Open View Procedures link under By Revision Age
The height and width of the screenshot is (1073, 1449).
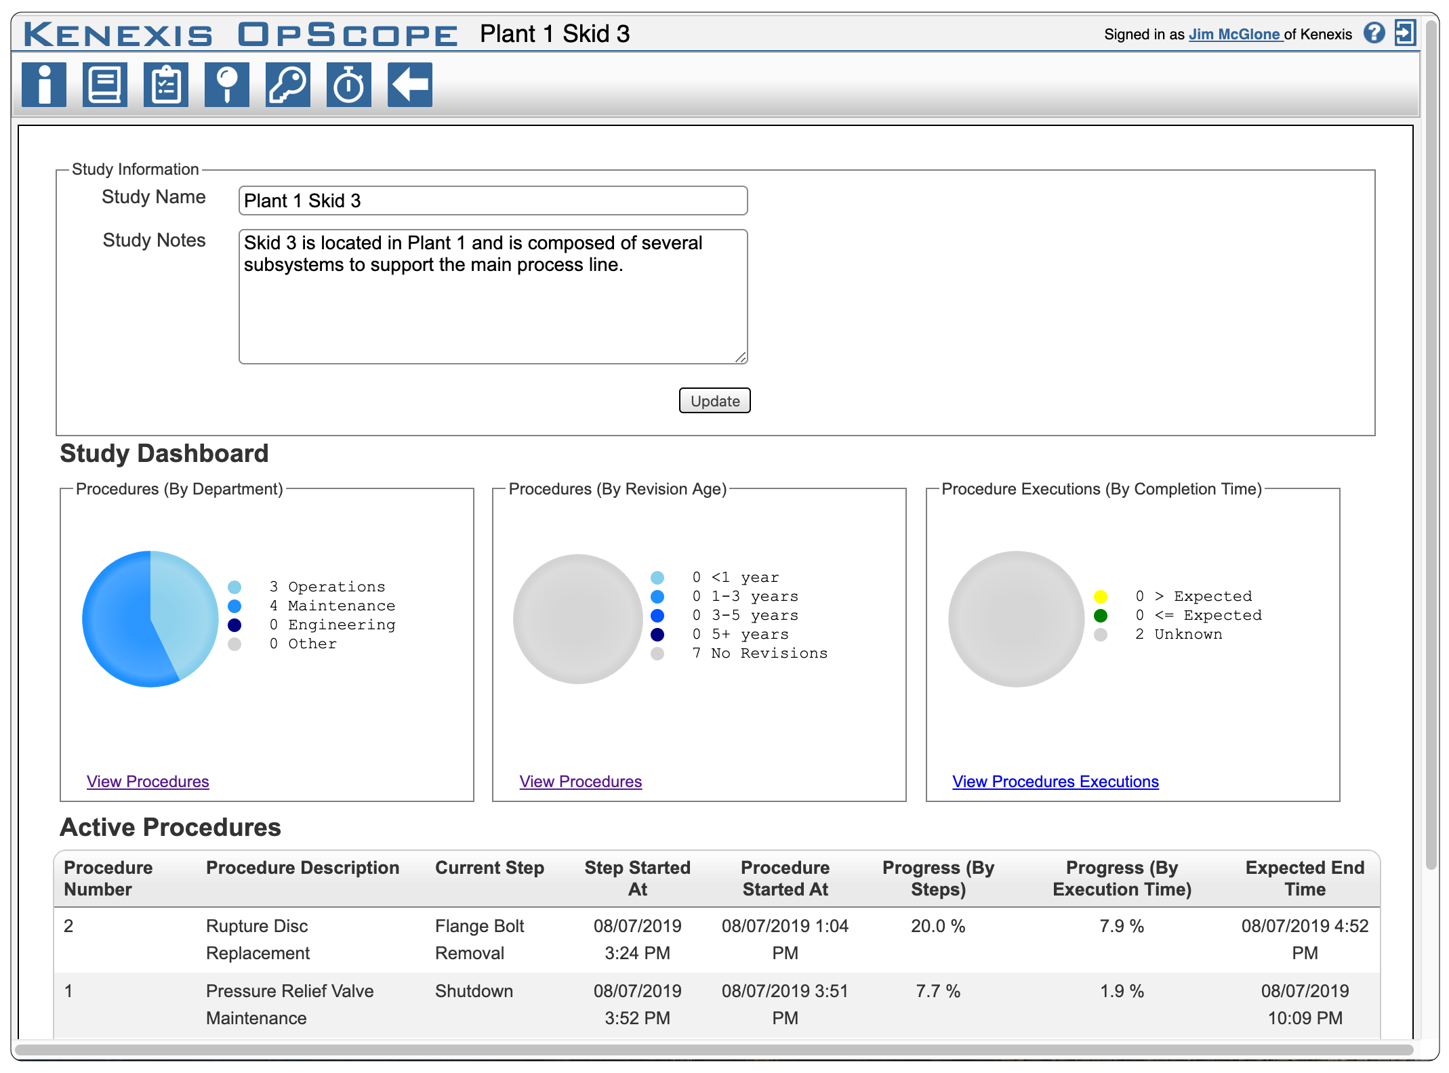coord(581,782)
